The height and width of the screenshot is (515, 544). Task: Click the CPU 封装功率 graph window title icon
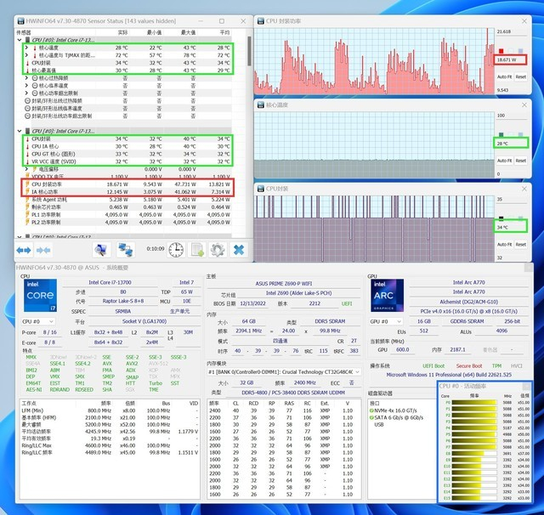point(261,21)
